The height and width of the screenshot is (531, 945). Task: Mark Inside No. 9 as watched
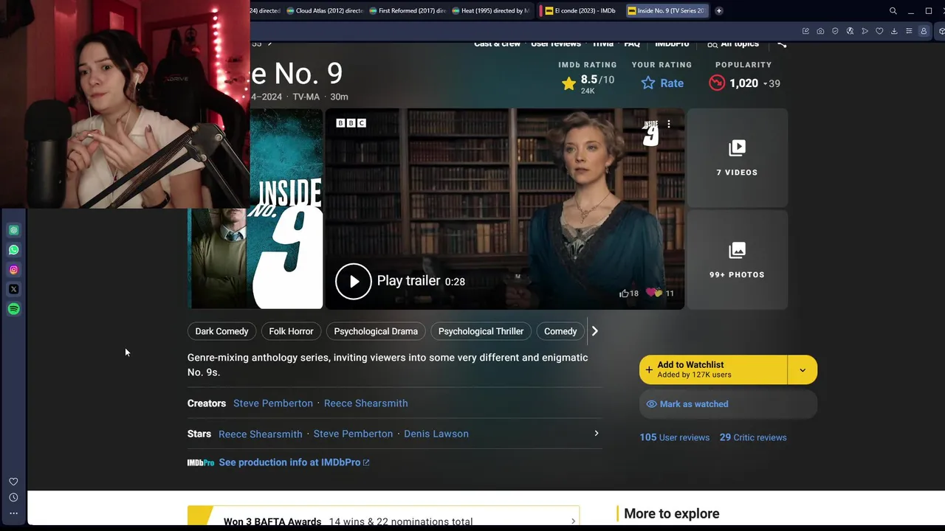click(728, 404)
